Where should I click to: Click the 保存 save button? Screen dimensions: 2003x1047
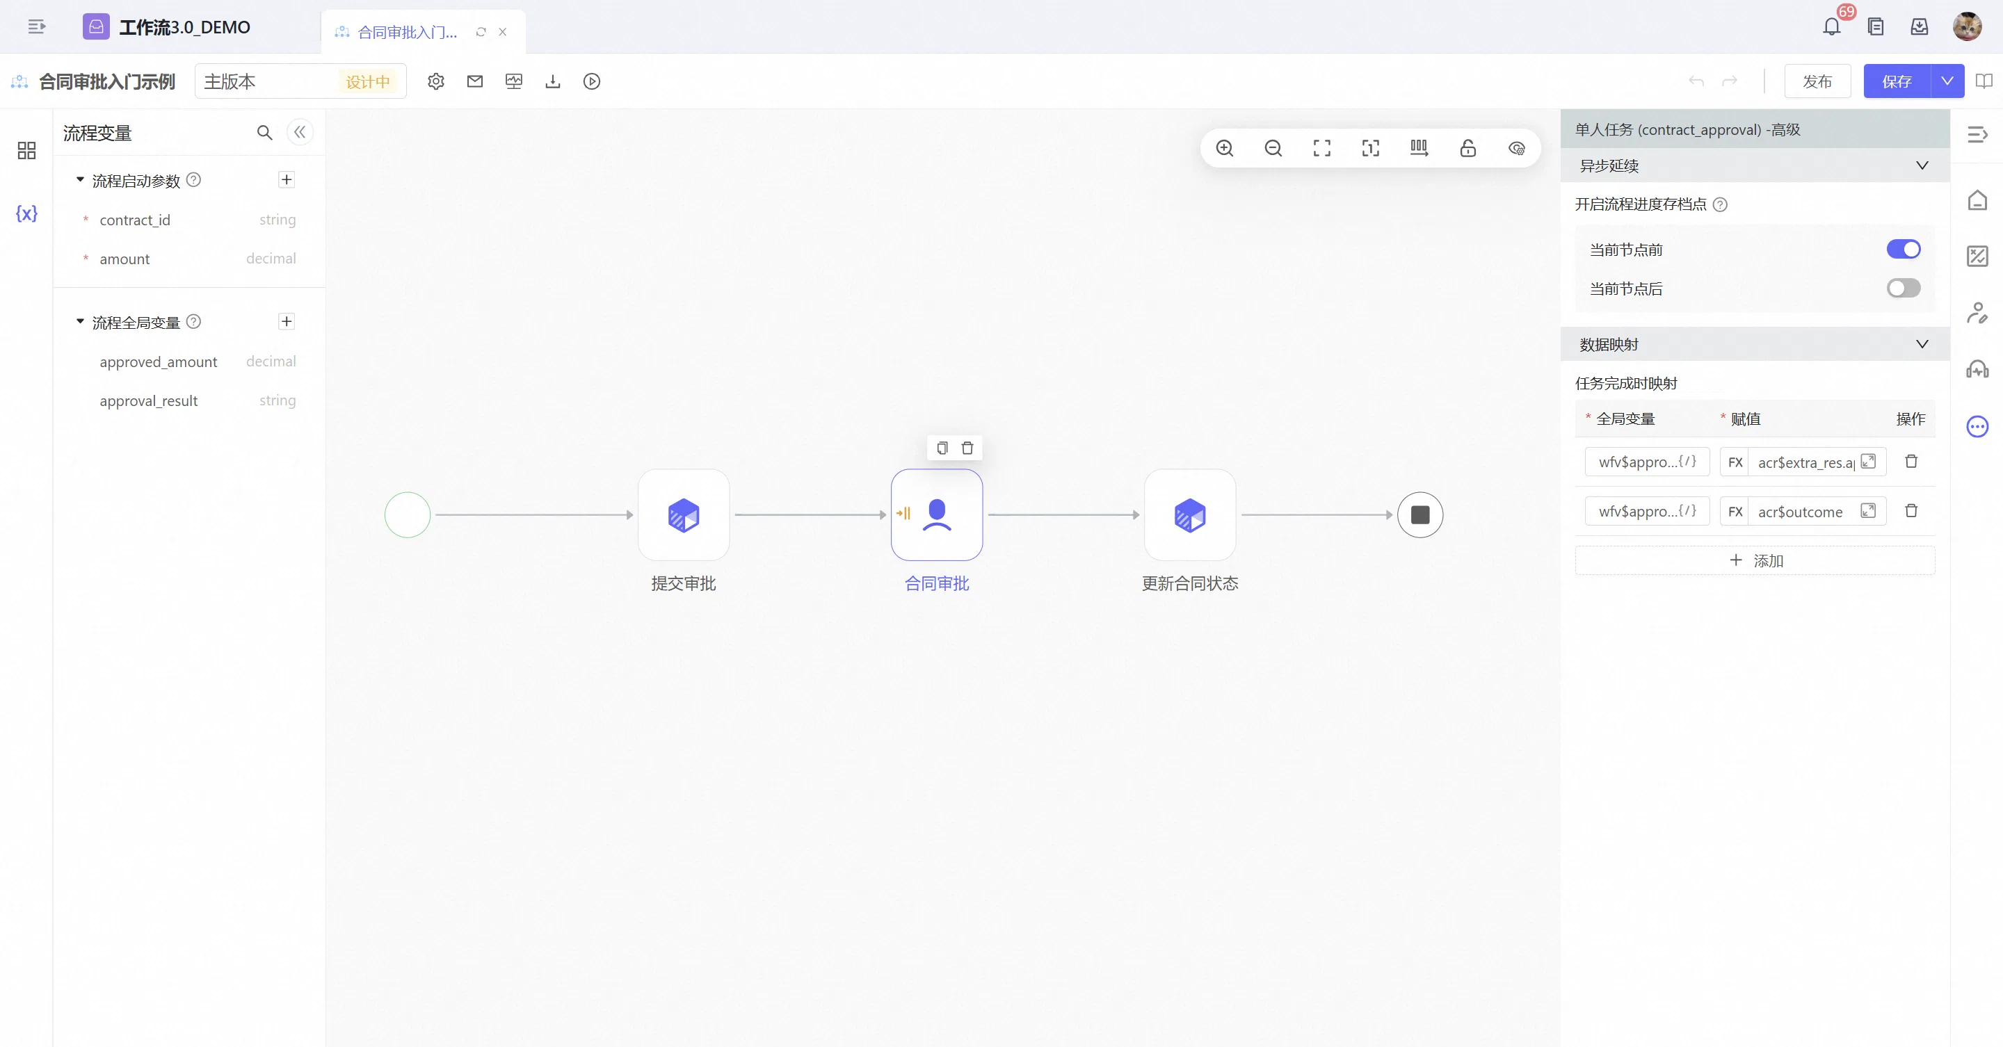pos(1897,81)
